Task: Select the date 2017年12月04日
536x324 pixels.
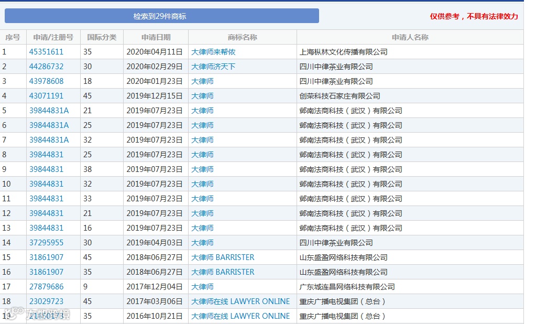Action: click(x=155, y=287)
